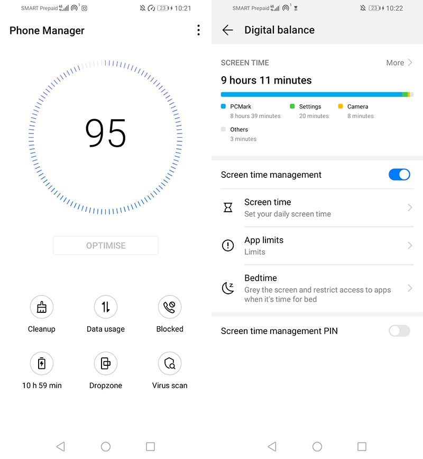Open Screen time via the hourglass icon
Viewport: 423px width, 459px height.
[x=227, y=208]
